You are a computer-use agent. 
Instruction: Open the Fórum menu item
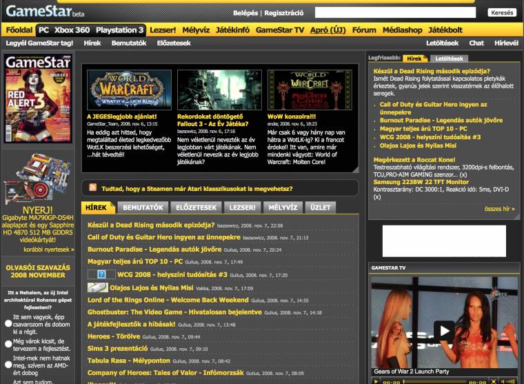pos(364,30)
